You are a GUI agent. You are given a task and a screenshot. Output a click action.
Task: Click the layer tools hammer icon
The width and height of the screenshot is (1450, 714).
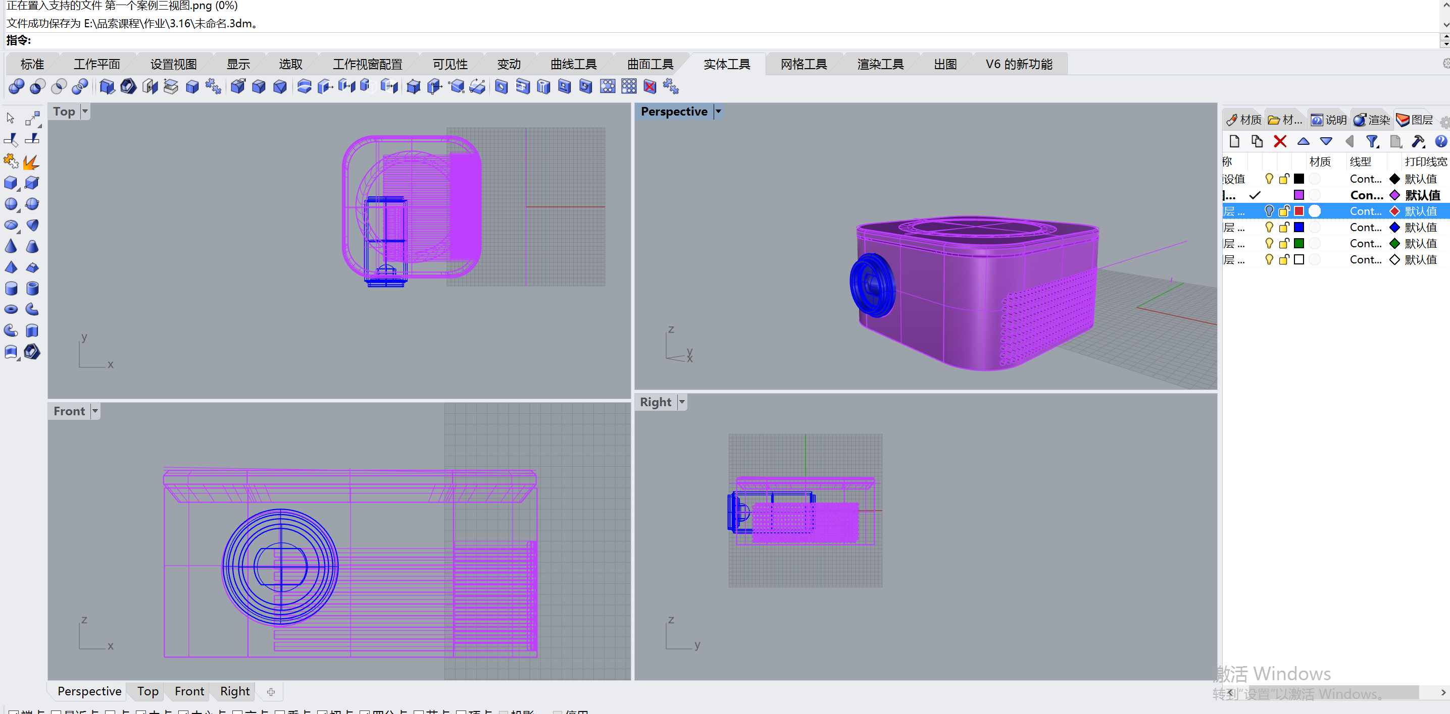[1417, 141]
